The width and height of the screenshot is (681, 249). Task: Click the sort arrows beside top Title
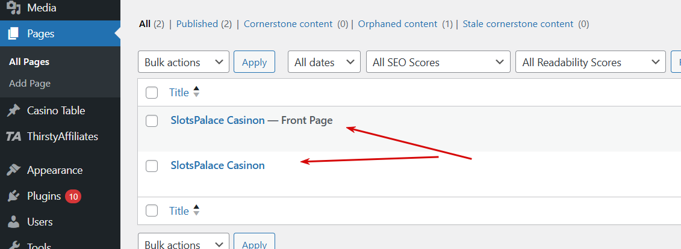click(x=196, y=93)
